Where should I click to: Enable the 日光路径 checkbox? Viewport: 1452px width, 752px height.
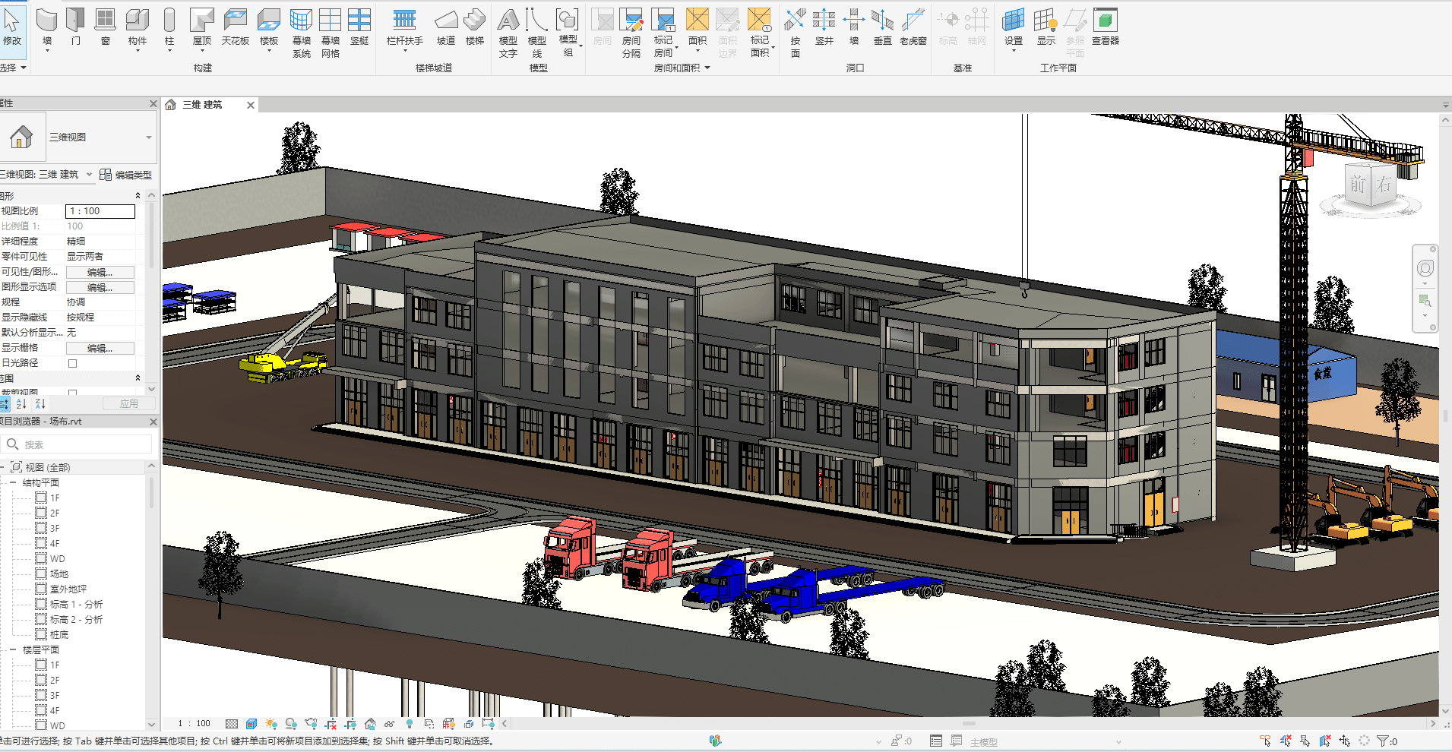tap(73, 363)
